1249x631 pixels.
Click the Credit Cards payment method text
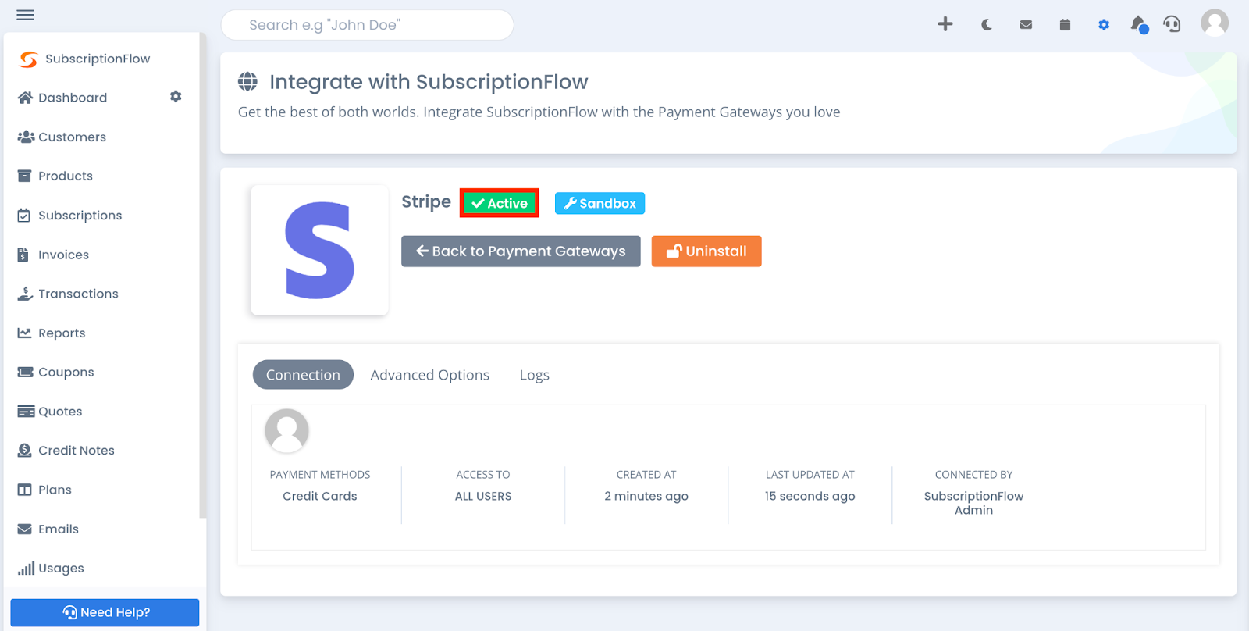[x=320, y=496]
